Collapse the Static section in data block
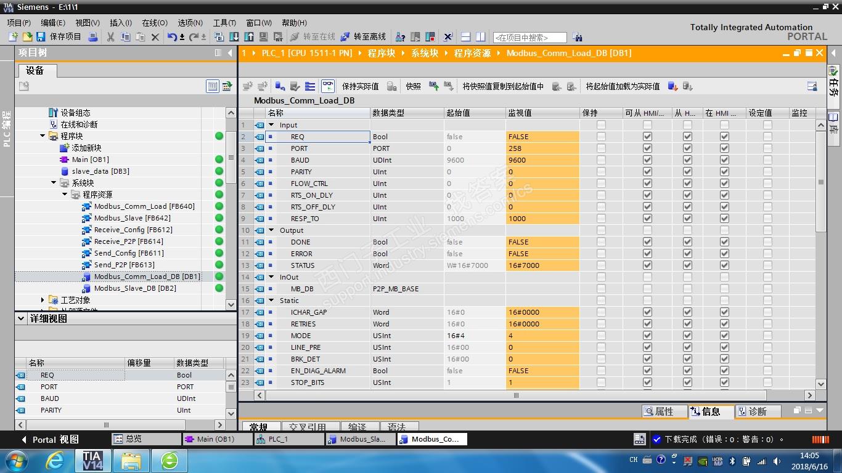The height and width of the screenshot is (473, 842). pos(271,301)
